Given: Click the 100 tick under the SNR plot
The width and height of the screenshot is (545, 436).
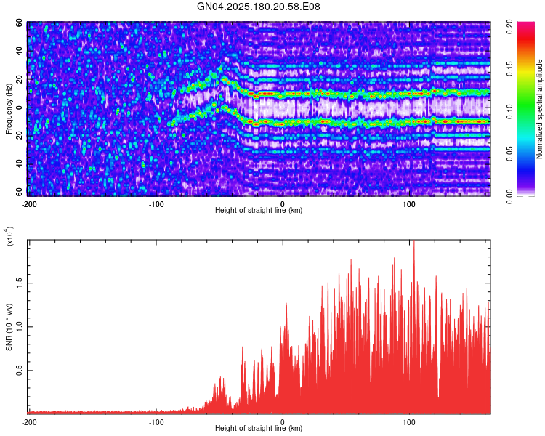Looking at the screenshot, I should (409, 422).
